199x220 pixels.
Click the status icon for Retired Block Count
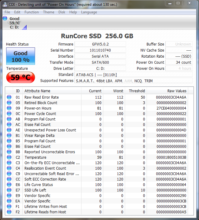[x=9, y=103]
